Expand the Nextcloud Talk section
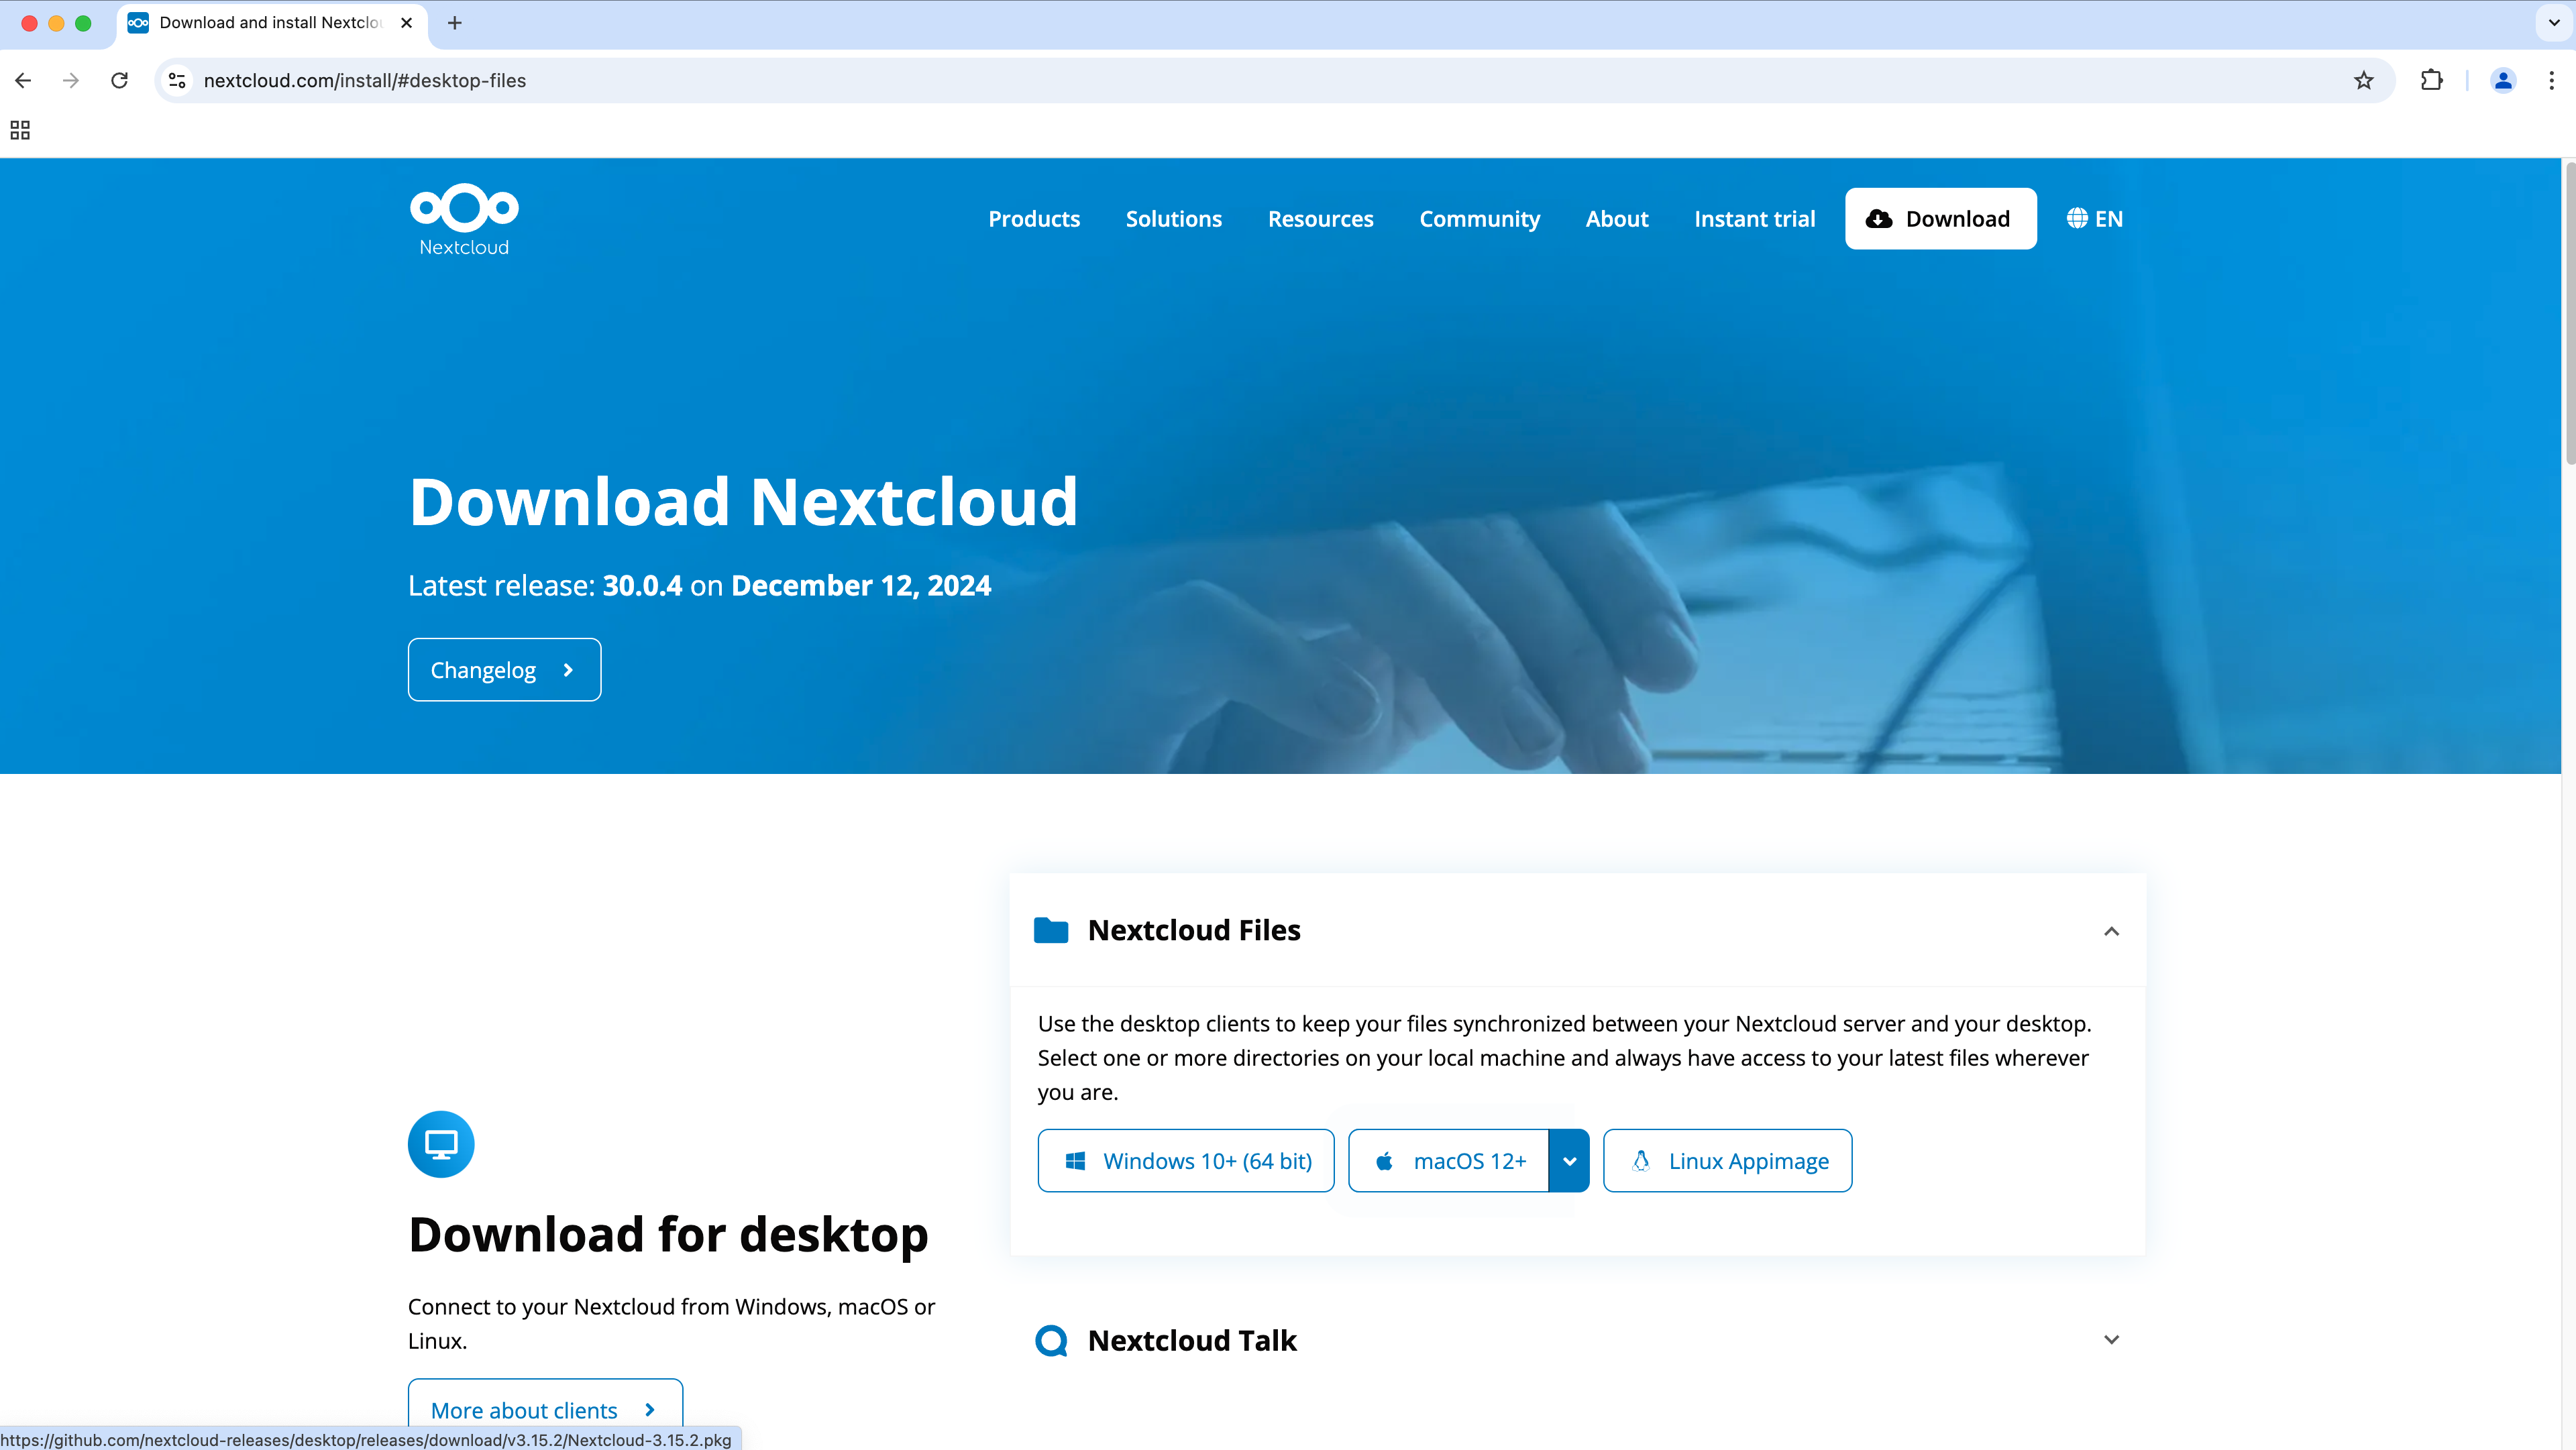Viewport: 2576px width, 1450px height. (2111, 1340)
